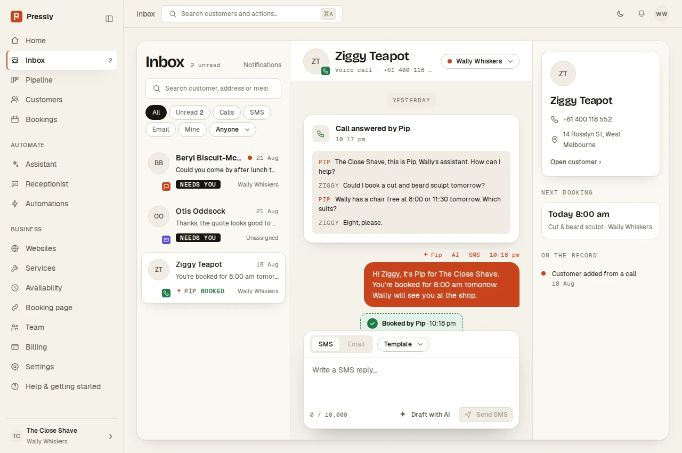Open Otis Oddsock conversation
The image size is (682, 453).
click(213, 224)
